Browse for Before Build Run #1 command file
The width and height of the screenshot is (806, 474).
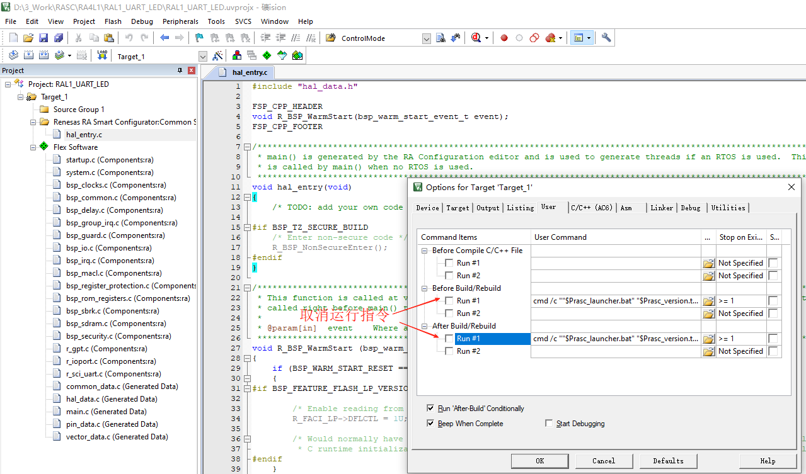coord(709,301)
